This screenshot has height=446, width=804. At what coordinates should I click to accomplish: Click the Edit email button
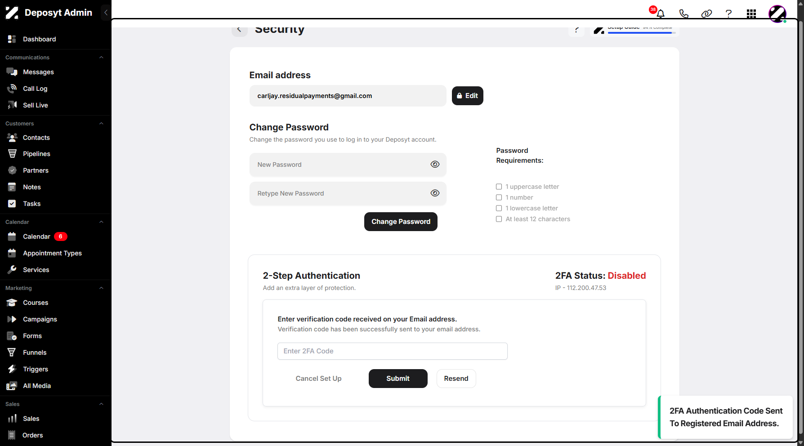coord(467,96)
